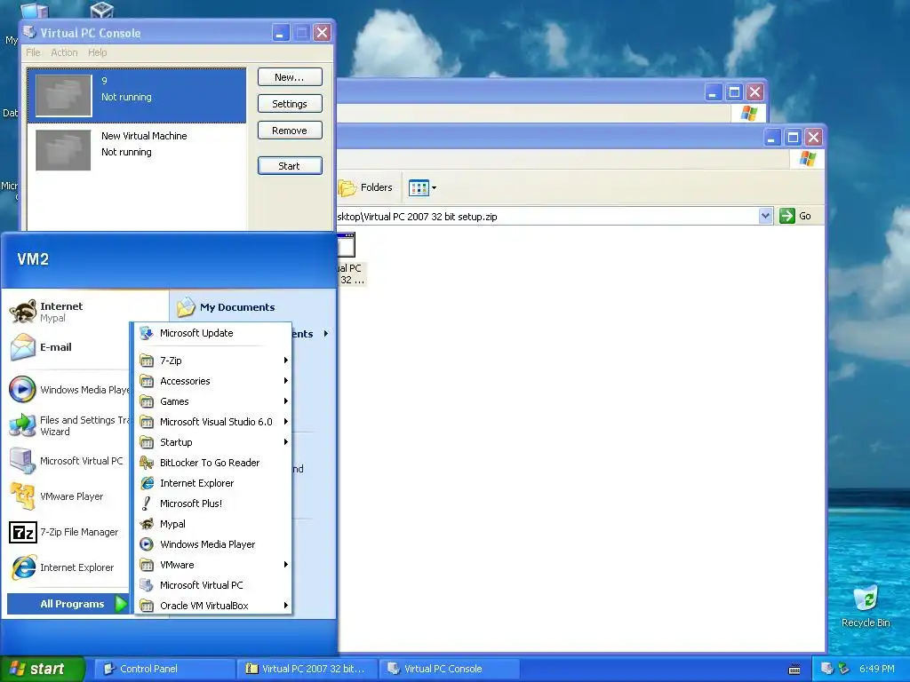Launch Internet Explorer from All Programs list
This screenshot has height=682, width=910.
[213, 483]
